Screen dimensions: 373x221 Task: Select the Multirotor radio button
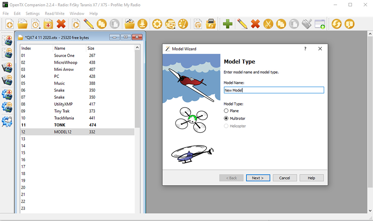tap(226, 119)
